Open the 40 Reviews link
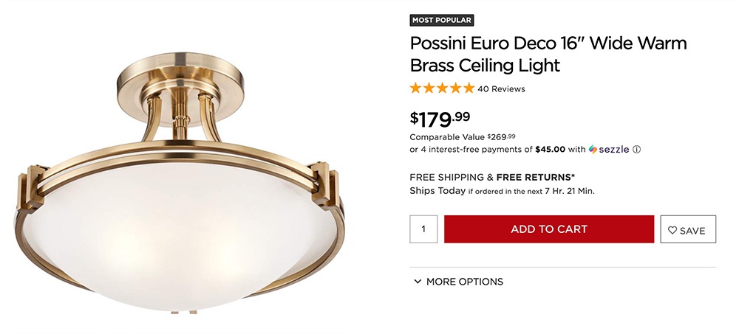739x334 pixels. point(501,89)
